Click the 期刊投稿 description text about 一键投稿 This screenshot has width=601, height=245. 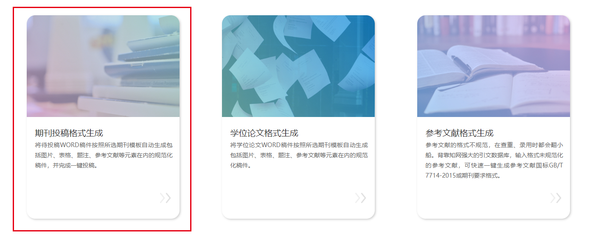click(x=104, y=155)
